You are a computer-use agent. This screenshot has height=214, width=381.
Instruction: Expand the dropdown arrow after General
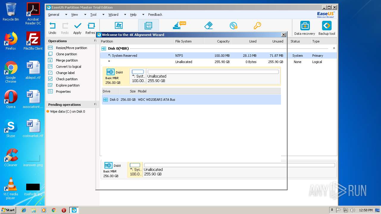coord(66,15)
